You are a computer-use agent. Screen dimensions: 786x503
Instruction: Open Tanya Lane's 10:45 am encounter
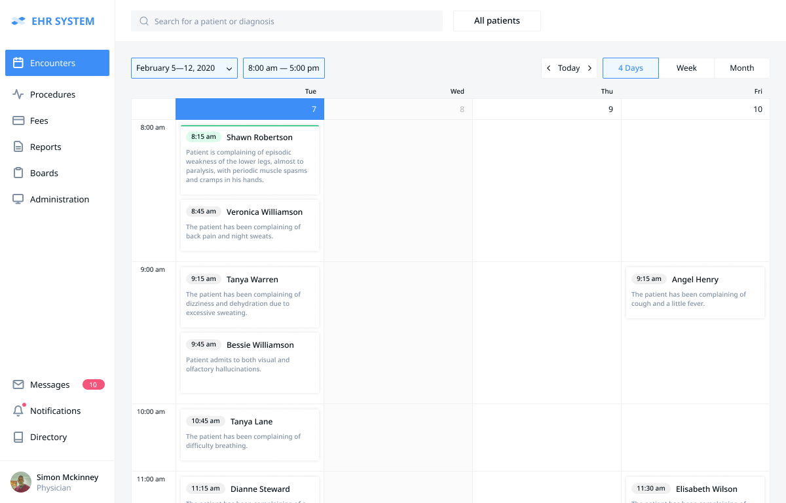click(250, 435)
